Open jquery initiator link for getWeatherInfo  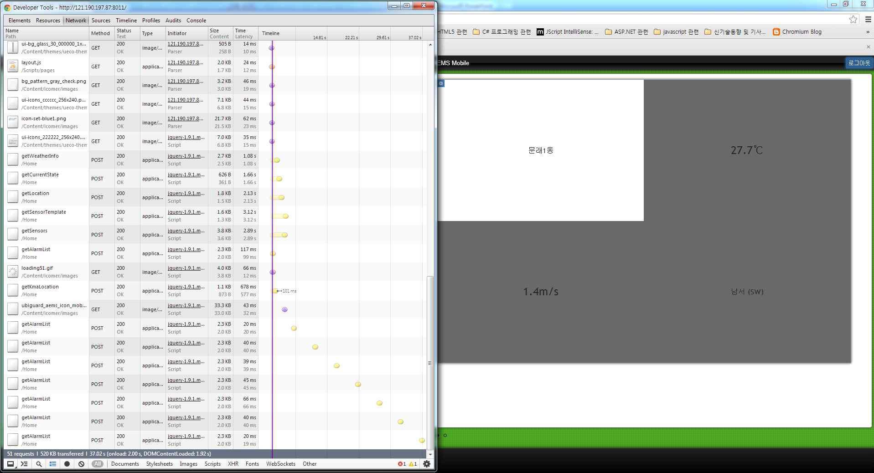point(186,156)
